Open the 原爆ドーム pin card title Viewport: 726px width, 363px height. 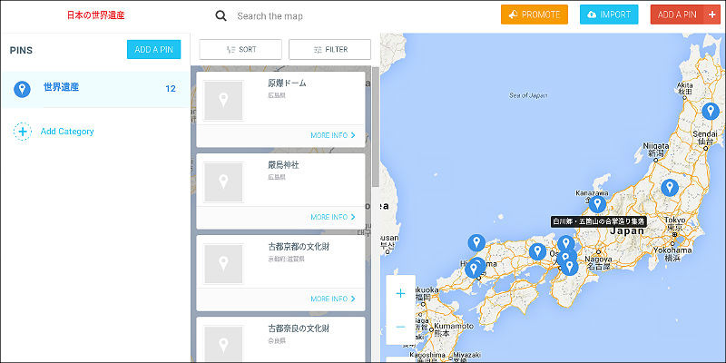287,83
